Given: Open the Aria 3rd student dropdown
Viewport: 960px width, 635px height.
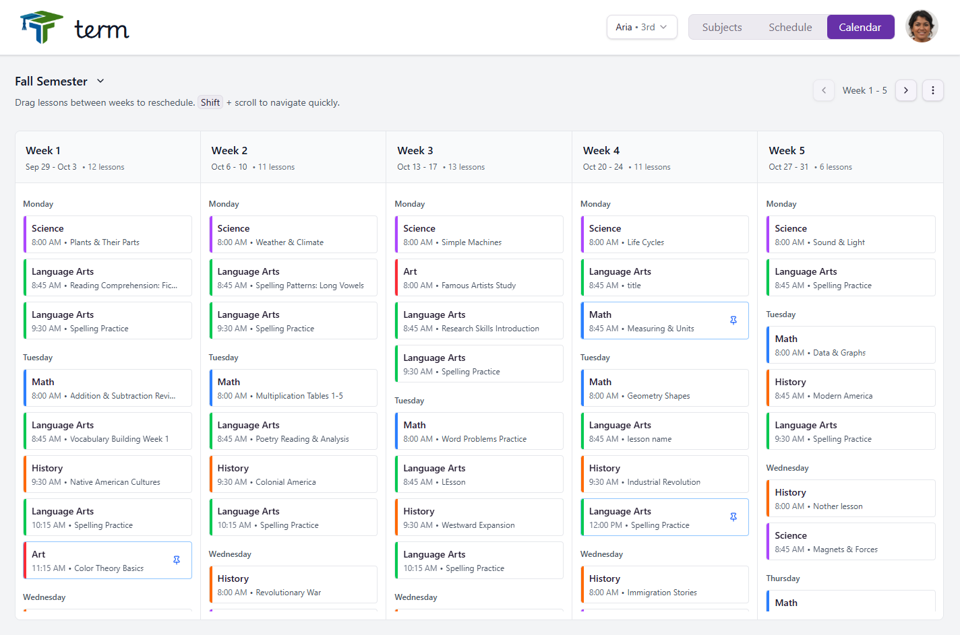Looking at the screenshot, I should point(641,27).
